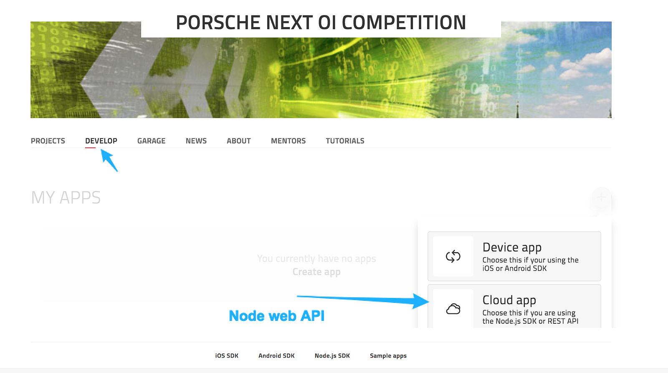Open the iOS SDK footer link

pyautogui.click(x=227, y=356)
